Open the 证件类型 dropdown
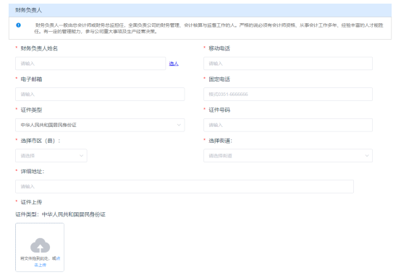The image size is (401, 280). click(x=100, y=125)
